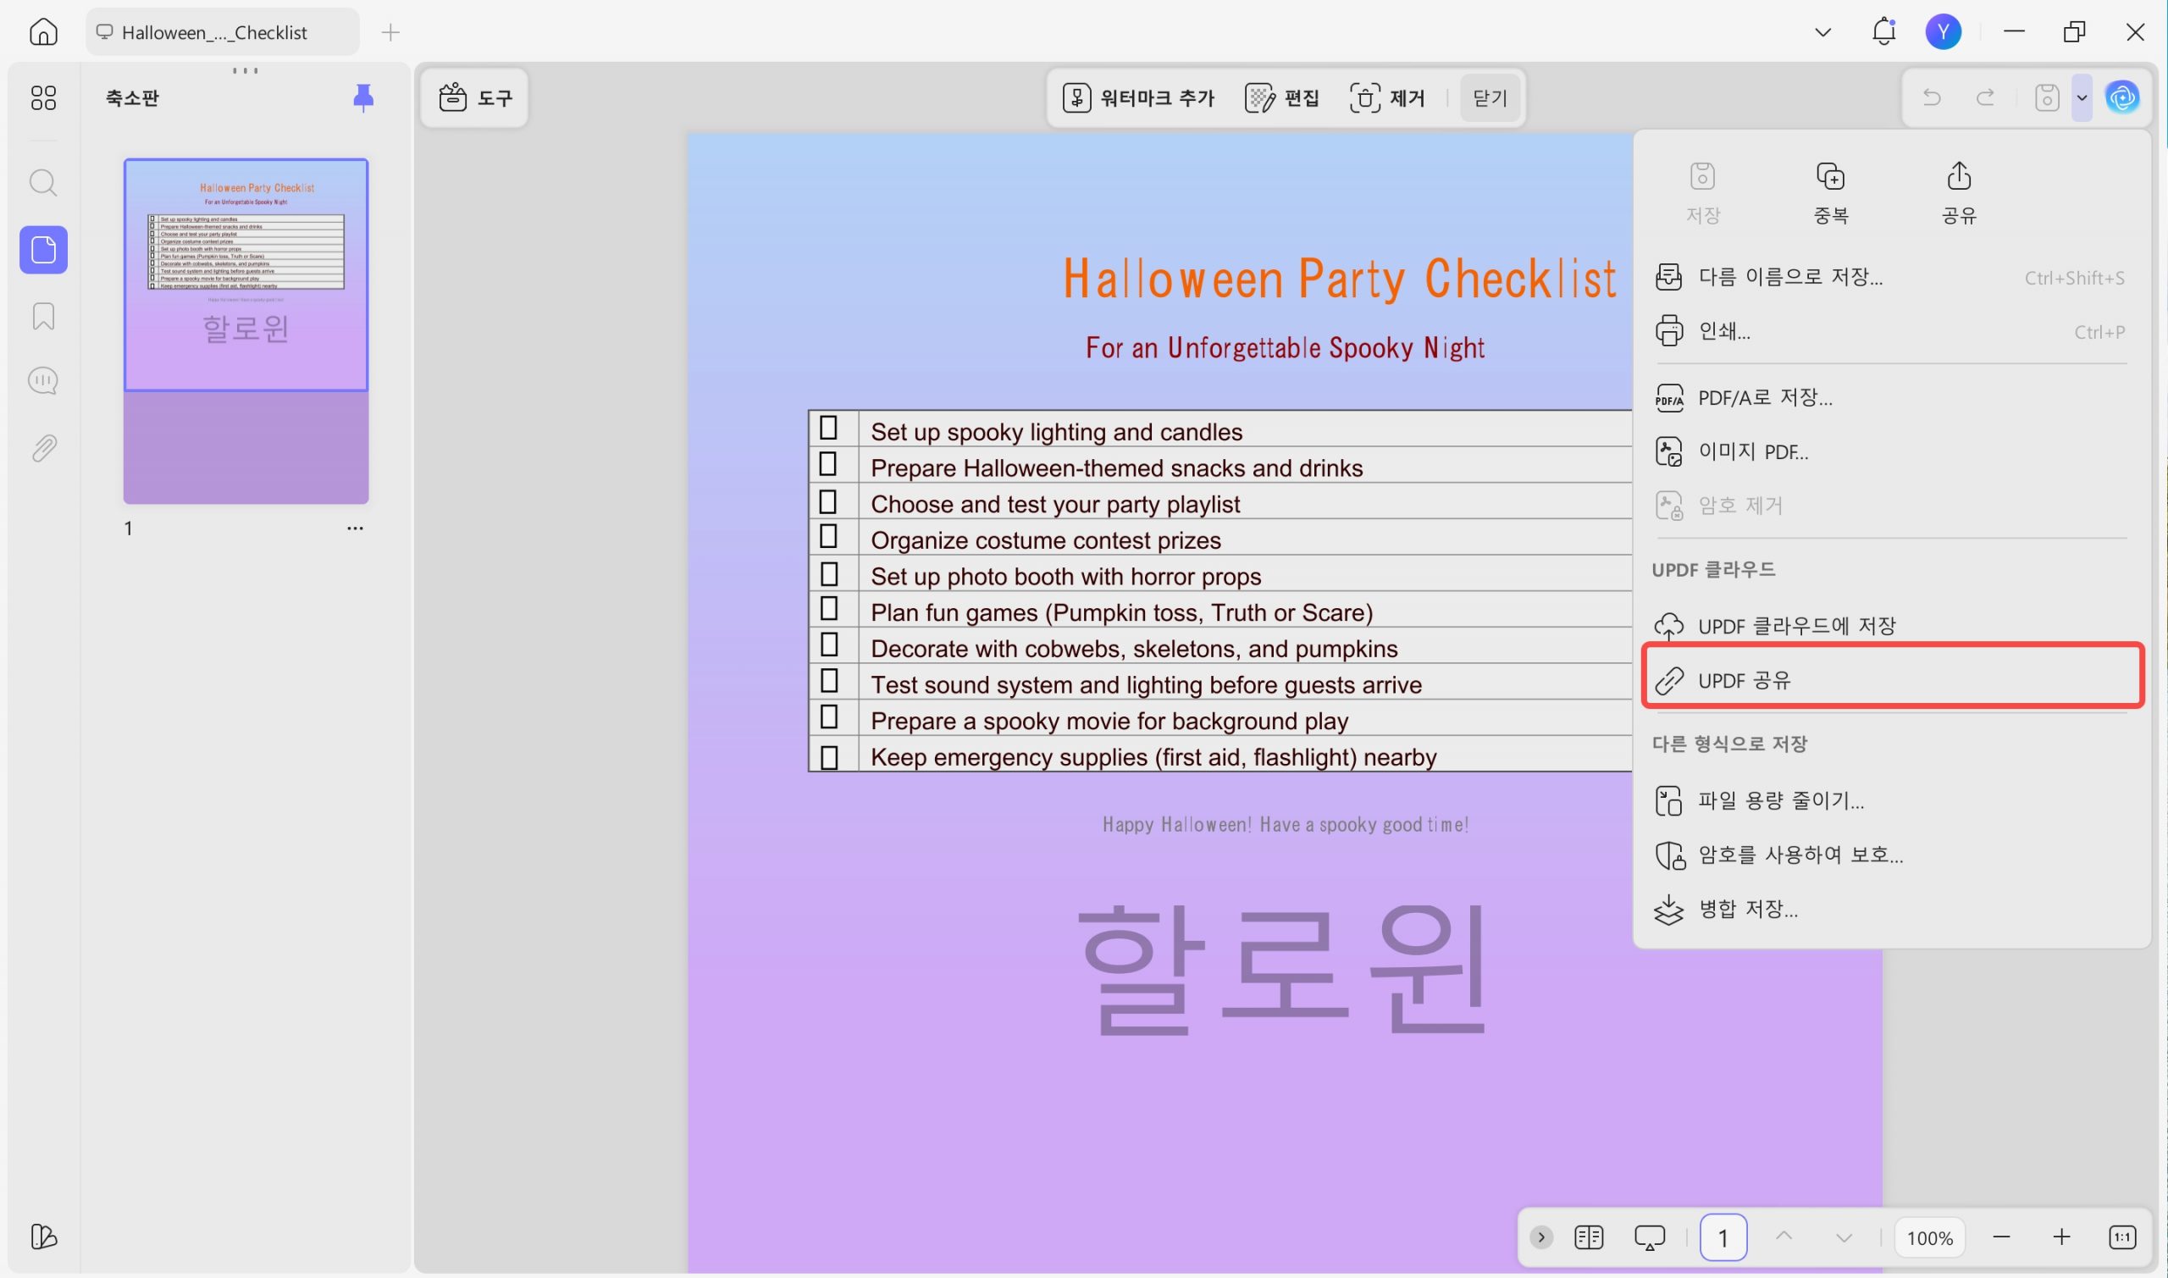Click the notification bell icon
2168x1278 pixels.
click(1883, 32)
